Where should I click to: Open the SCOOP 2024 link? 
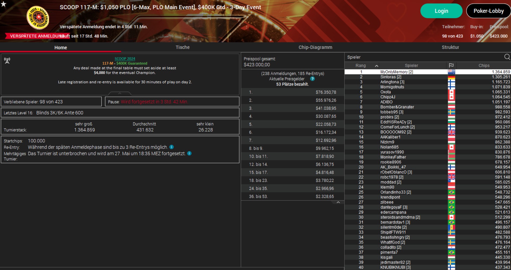point(125,59)
